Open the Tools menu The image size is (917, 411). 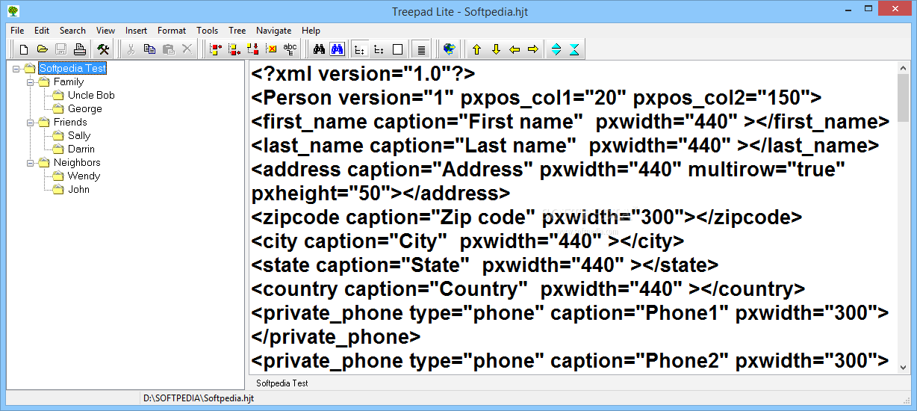(208, 31)
